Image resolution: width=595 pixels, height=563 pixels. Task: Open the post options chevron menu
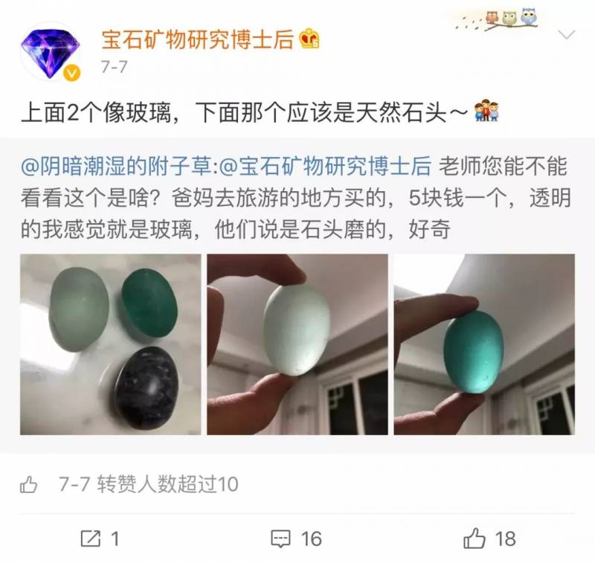567,35
